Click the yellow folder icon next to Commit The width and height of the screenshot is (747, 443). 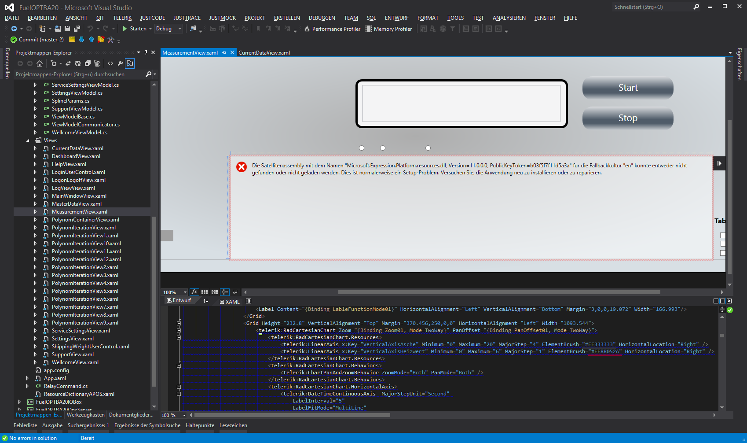pos(72,40)
